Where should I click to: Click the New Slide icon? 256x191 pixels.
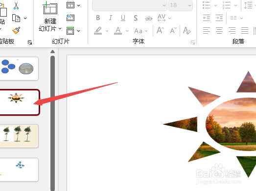(50, 8)
